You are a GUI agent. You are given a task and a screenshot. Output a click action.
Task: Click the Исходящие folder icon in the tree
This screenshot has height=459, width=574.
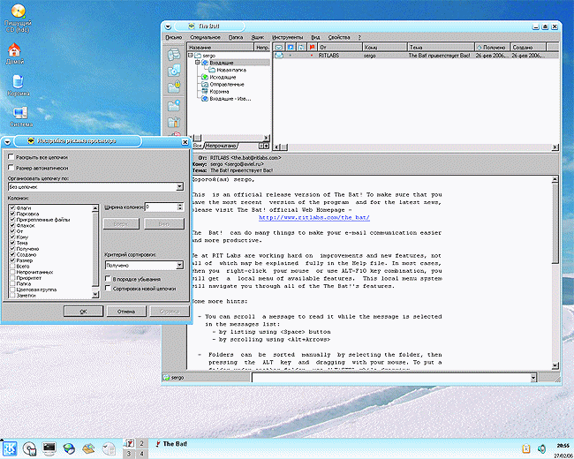click(x=205, y=77)
